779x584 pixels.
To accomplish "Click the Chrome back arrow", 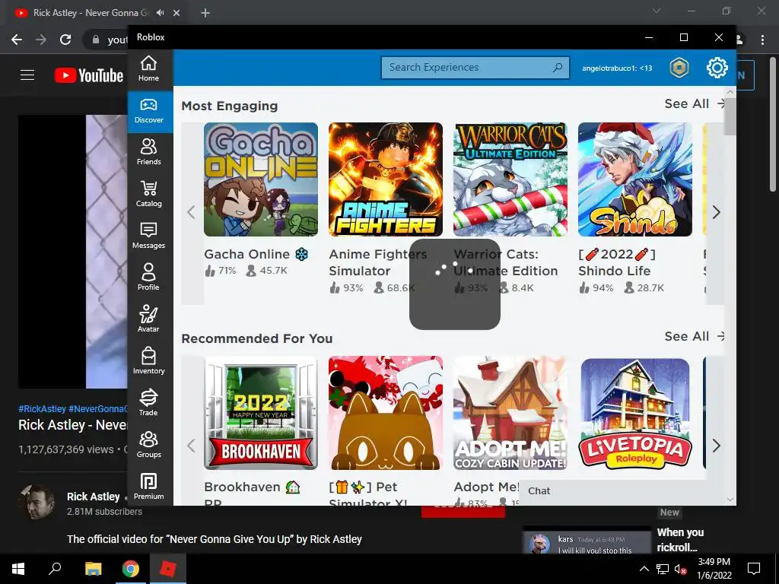I will 17,40.
